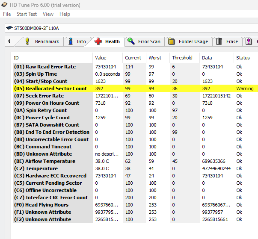Click the 689635366 Airflow Temperature data cell

point(214,161)
